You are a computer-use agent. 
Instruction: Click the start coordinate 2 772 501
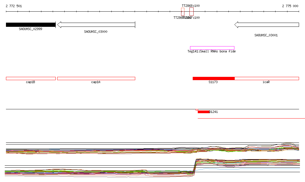tap(14, 6)
